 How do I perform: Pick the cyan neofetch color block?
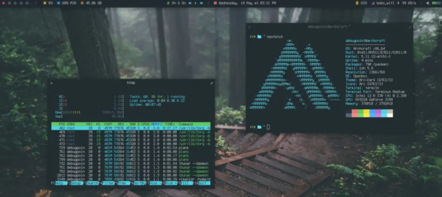[384, 113]
